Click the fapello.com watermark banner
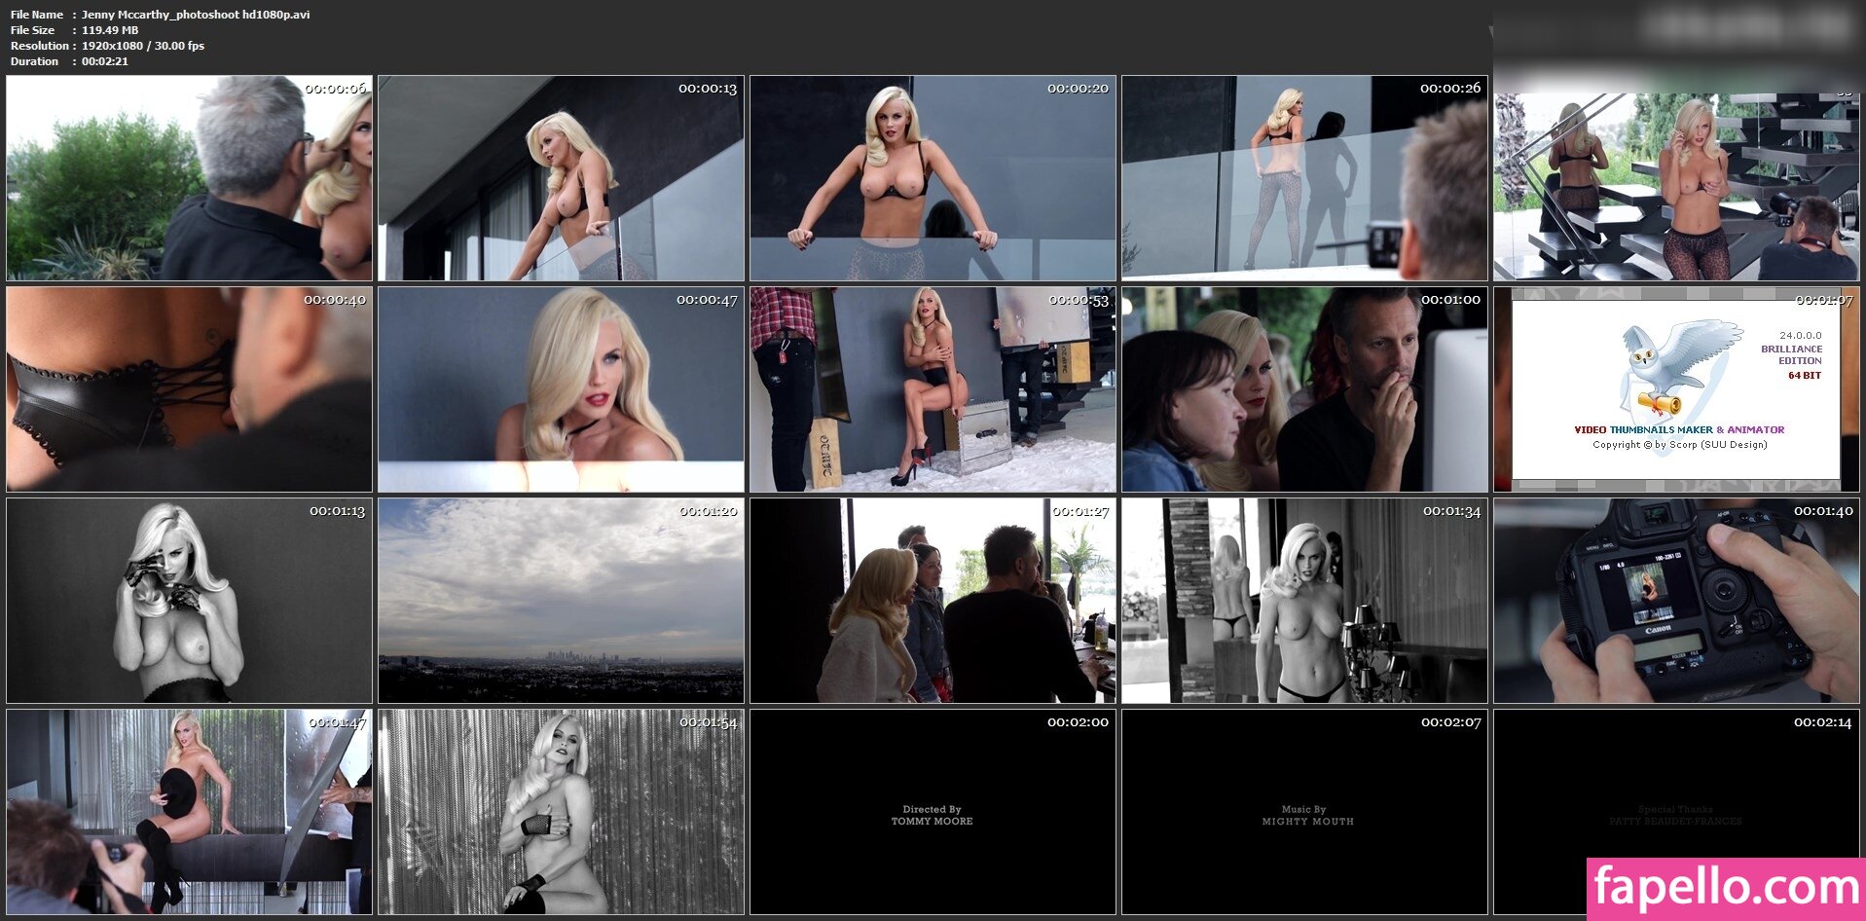The width and height of the screenshot is (1866, 921). [x=1725, y=889]
